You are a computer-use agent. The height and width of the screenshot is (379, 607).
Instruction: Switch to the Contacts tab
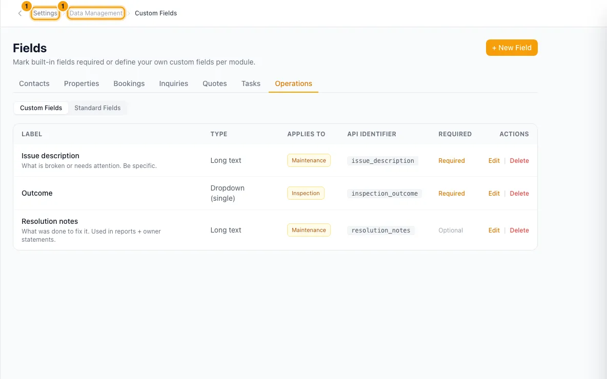(34, 83)
